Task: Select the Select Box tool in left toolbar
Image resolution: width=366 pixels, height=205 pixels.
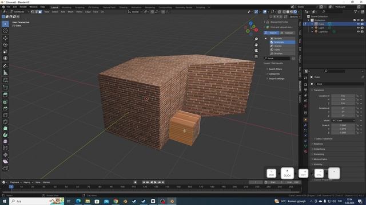Action: (5, 24)
